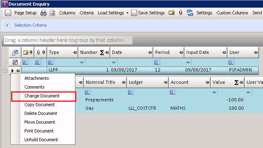Open the Load Settings dropdown arrow

pos(127,13)
